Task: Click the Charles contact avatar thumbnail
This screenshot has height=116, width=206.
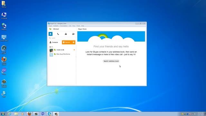Action: (51, 50)
